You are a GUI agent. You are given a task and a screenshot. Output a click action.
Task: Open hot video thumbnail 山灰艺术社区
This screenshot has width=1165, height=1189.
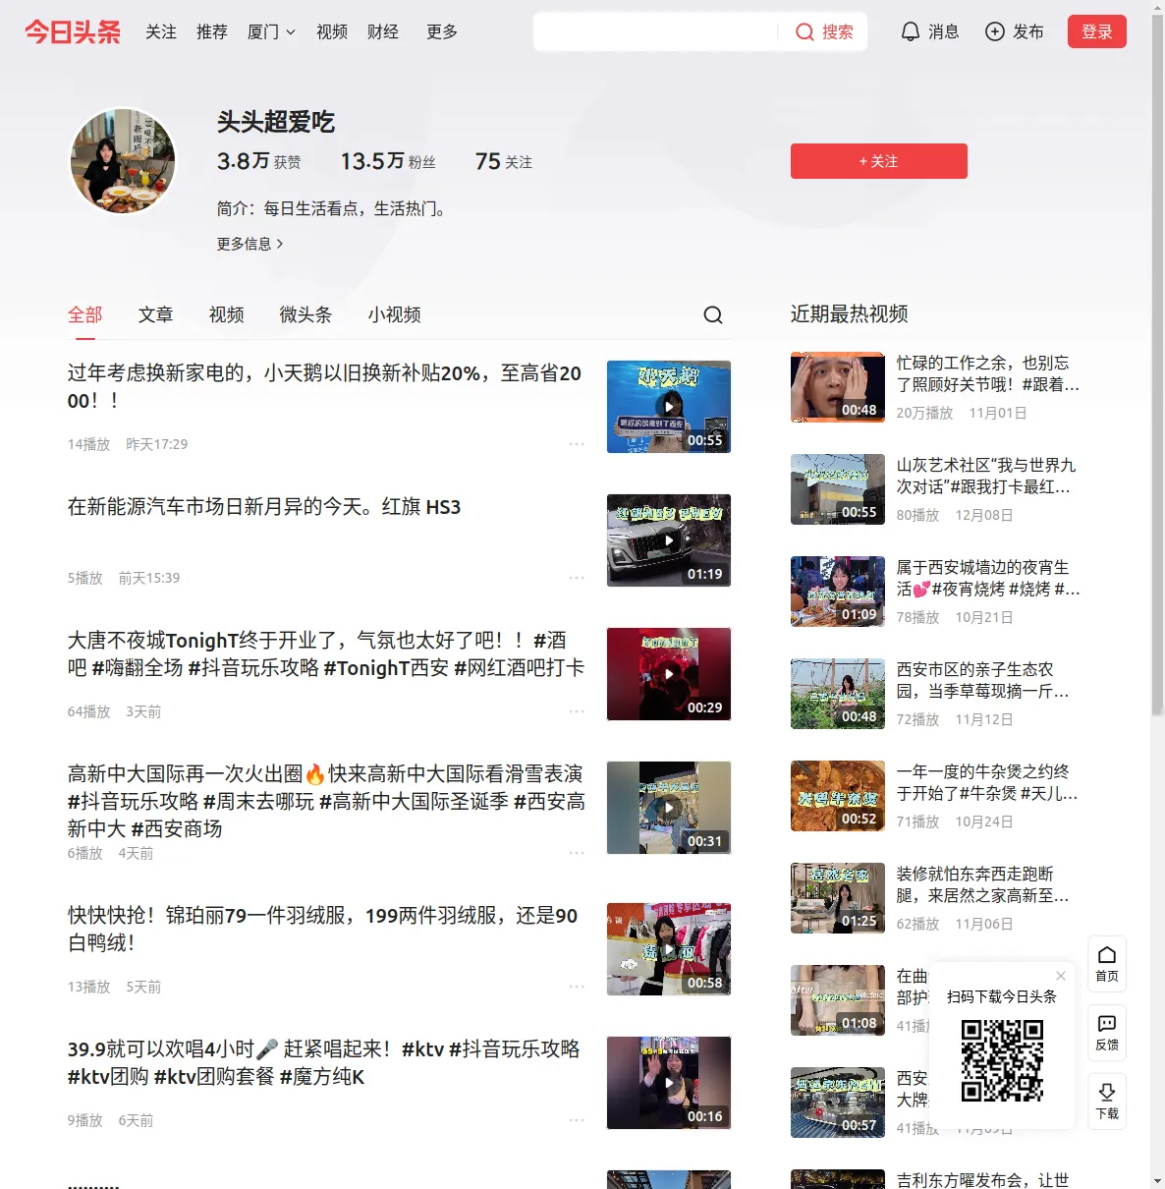838,489
